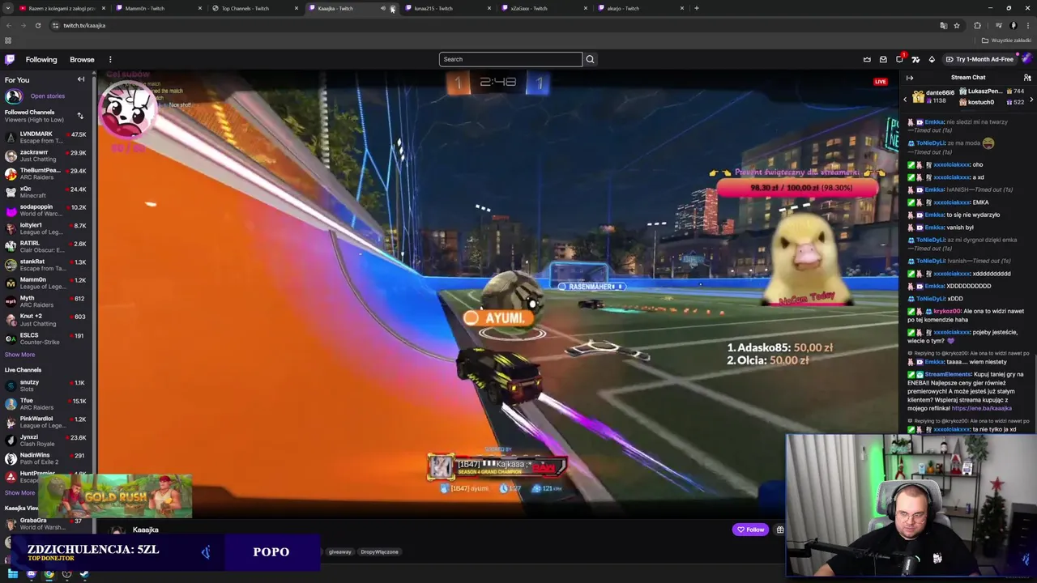Open the Chrome profile avatar
The width and height of the screenshot is (1037, 583).
click(x=1013, y=25)
